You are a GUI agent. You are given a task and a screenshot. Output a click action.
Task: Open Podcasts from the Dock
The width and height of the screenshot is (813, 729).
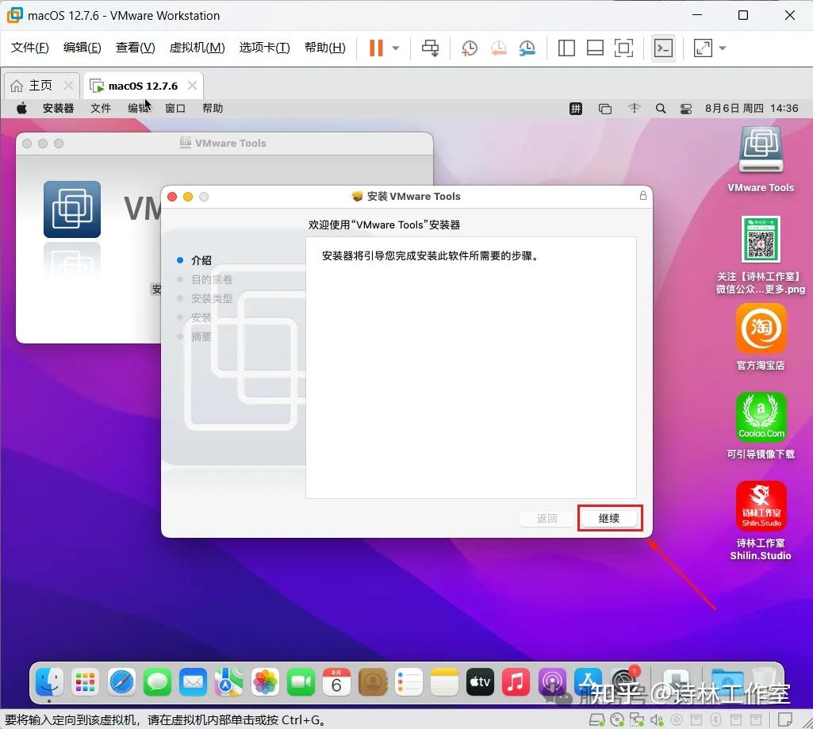click(x=552, y=681)
